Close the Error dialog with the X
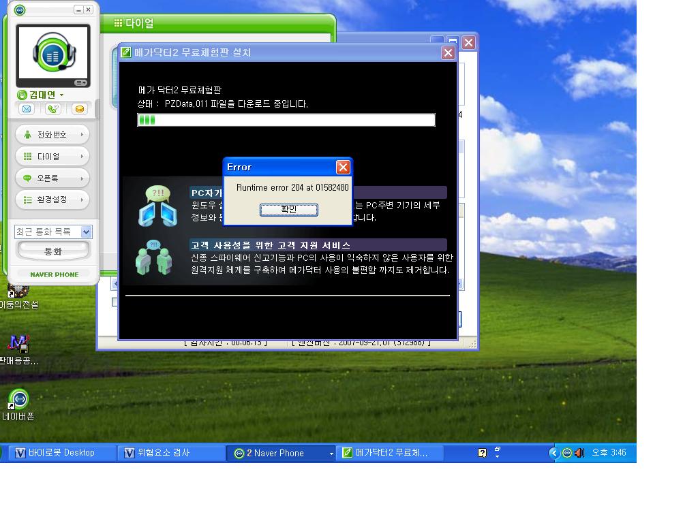Screen dimensions: 698x523 point(343,168)
